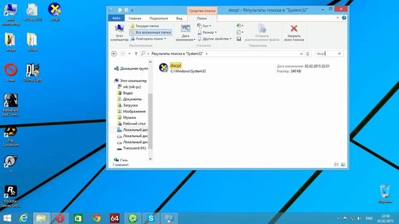The image size is (399, 224).
Task: Select the Dying Light desktop shortcut
Action: tap(32, 73)
